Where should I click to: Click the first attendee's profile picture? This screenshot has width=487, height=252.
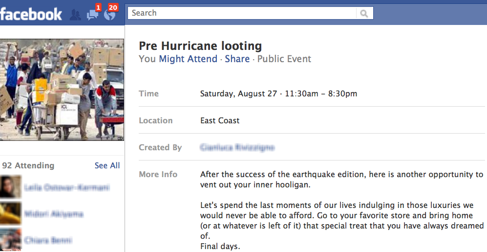click(11, 187)
